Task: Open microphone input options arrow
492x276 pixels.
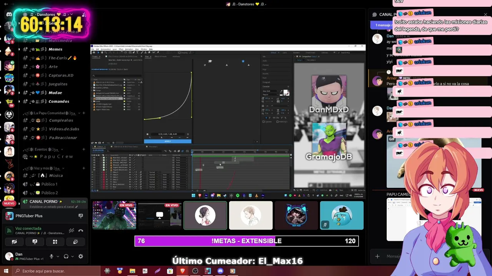Action: [58, 256]
